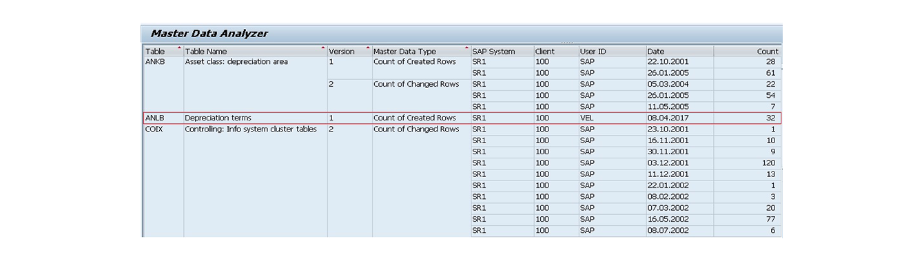Select the Count column header
Image resolution: width=924 pixels, height=261 pixels.
pos(747,51)
